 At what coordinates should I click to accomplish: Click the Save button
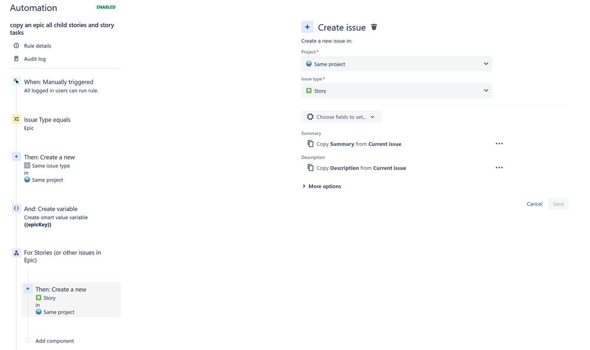pos(559,203)
